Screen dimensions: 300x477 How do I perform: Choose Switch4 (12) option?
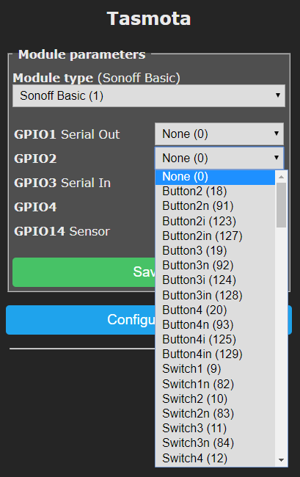click(215, 458)
